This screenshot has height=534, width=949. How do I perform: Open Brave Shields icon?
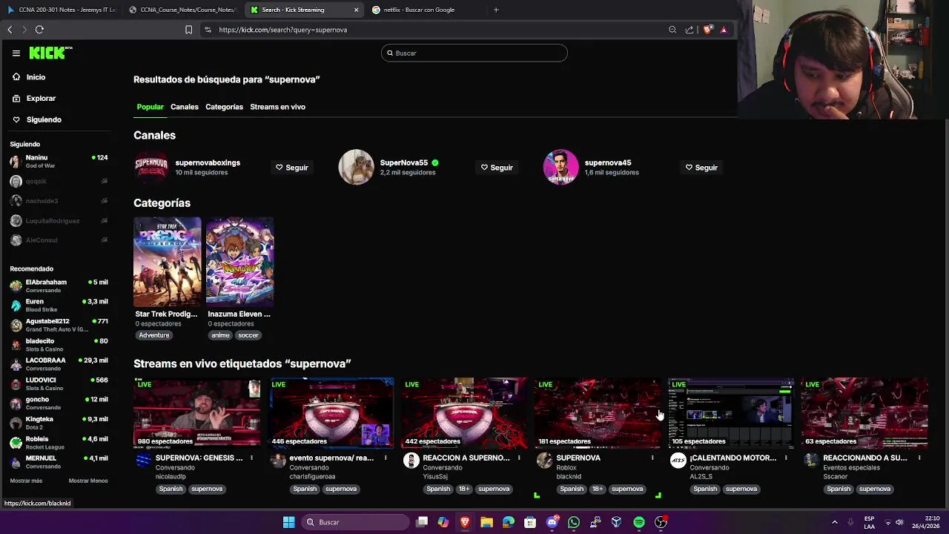pyautogui.click(x=707, y=30)
